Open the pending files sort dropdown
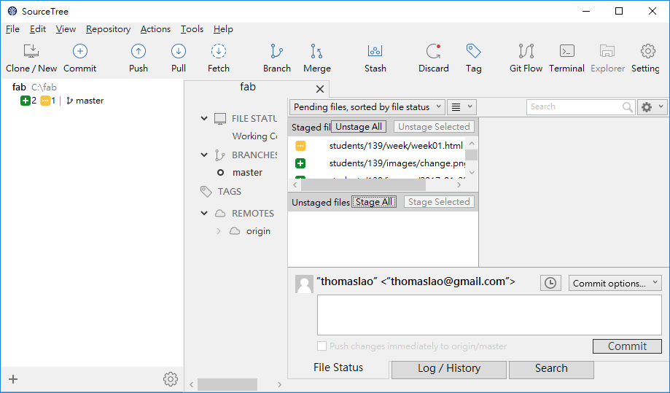 click(367, 106)
